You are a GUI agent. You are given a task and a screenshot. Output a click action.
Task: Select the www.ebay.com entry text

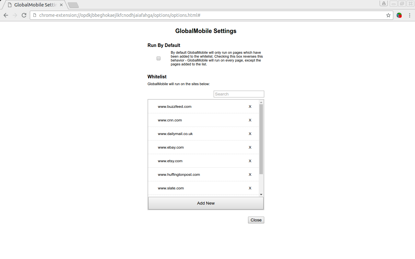click(x=171, y=147)
